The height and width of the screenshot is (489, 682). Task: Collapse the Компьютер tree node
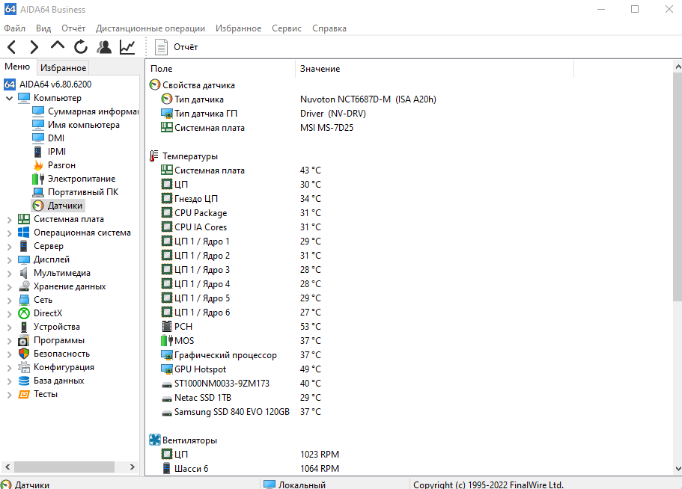(9, 98)
